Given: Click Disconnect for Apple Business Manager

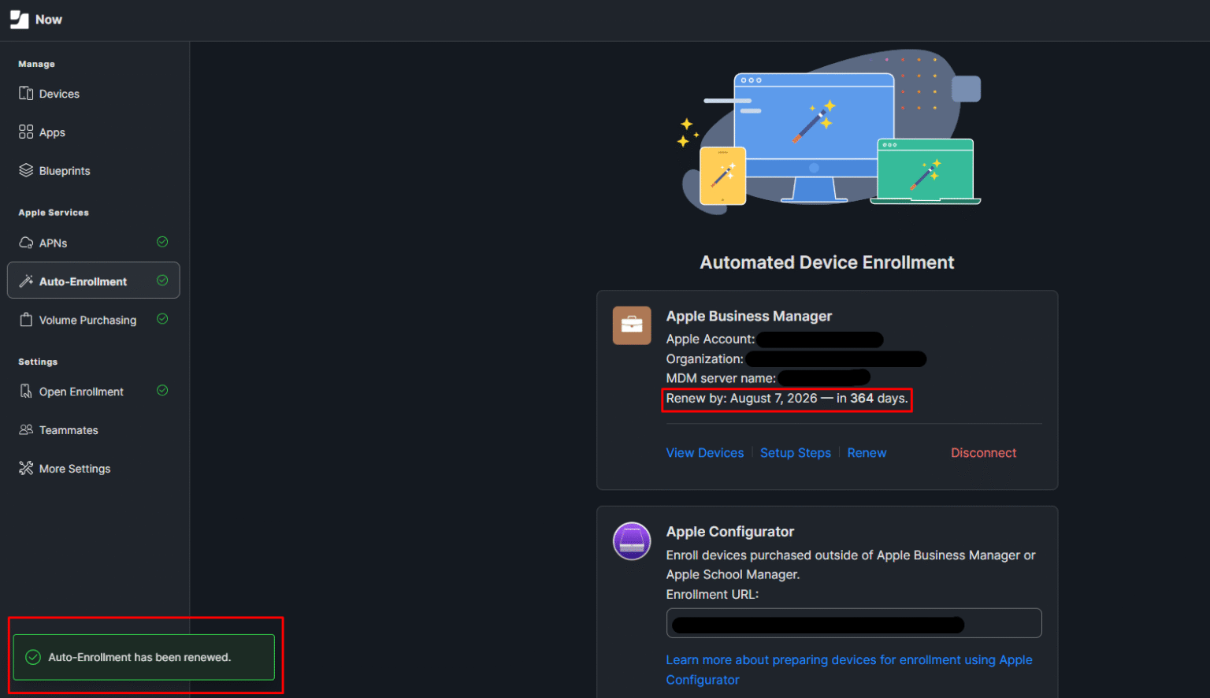Looking at the screenshot, I should [983, 452].
